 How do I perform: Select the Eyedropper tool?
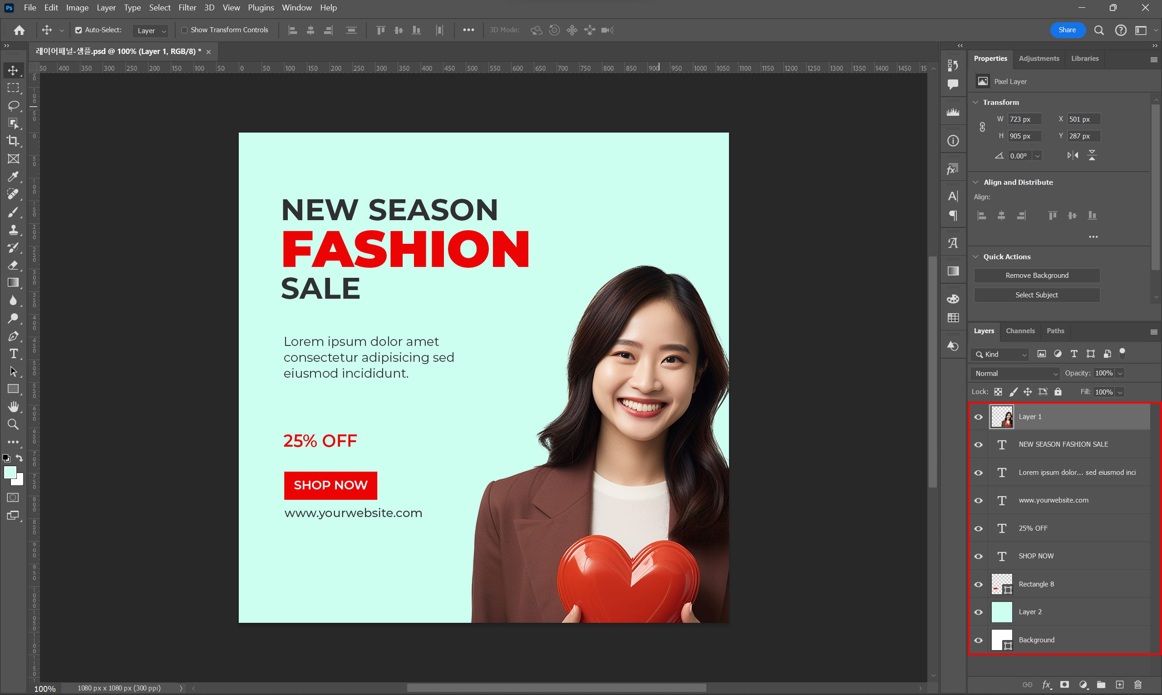13,177
